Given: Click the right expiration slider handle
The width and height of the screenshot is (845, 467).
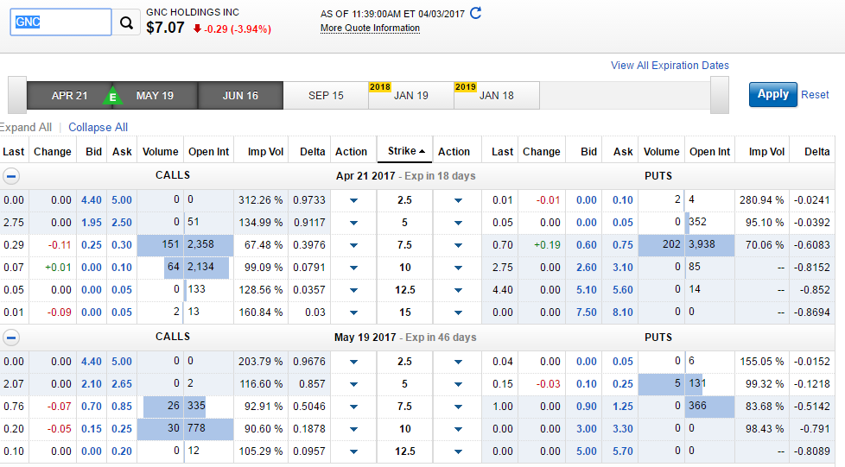Looking at the screenshot, I should click(x=720, y=95).
